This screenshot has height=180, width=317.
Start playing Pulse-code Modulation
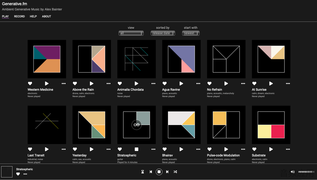pos(226,149)
